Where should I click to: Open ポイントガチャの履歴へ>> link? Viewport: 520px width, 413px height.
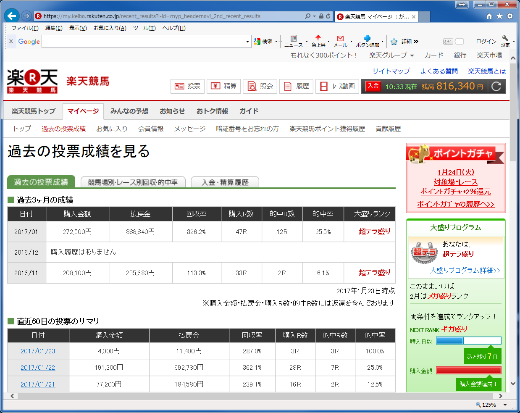click(456, 204)
